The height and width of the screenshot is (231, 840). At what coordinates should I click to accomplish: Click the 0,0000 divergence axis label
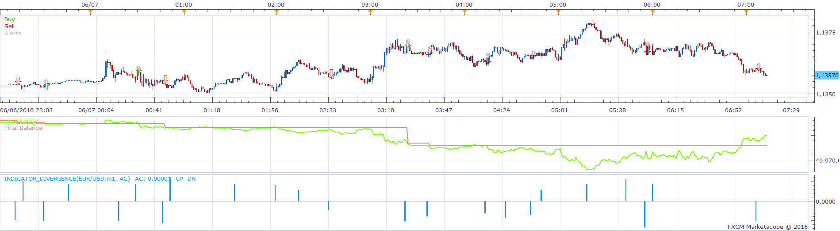pos(825,202)
